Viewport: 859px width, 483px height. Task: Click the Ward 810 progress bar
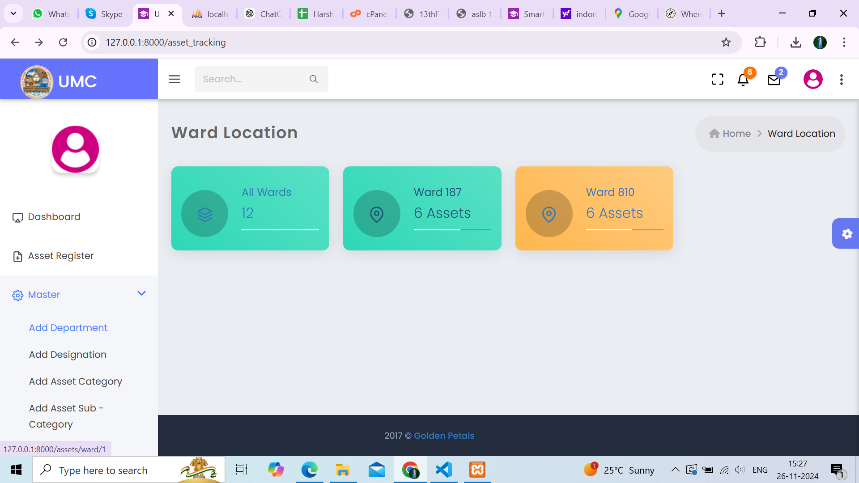[x=625, y=229]
